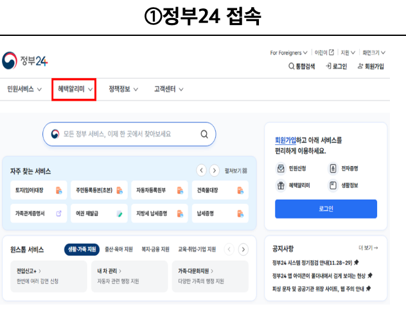The image size is (406, 318).
Task: Open the 민원서비스 menu
Action: [x=24, y=89]
